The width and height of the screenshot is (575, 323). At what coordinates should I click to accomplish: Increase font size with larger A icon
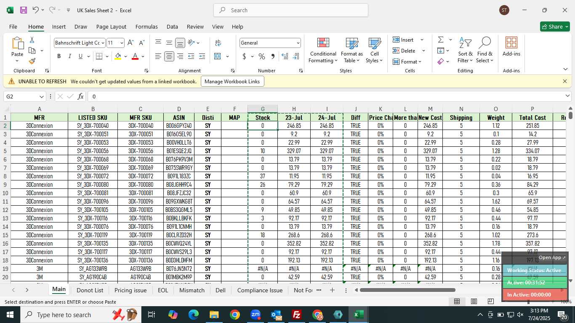point(130,43)
